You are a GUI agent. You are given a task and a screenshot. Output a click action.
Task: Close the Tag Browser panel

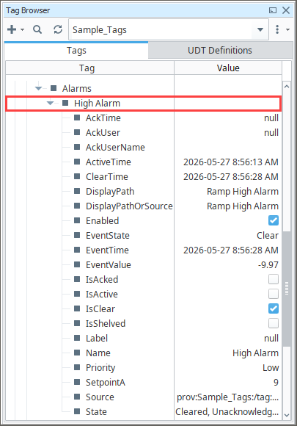coord(286,10)
